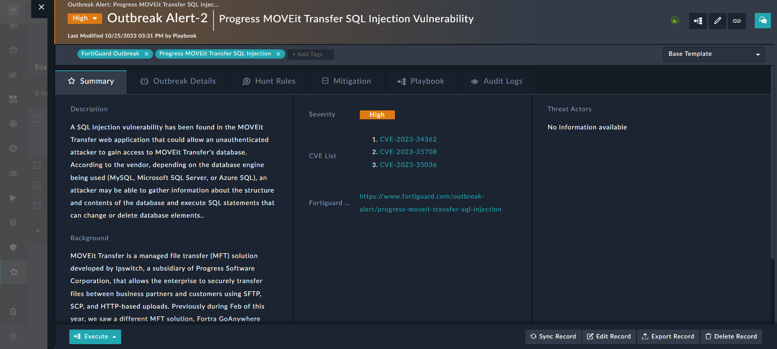Click the Add Tags input field

point(310,54)
